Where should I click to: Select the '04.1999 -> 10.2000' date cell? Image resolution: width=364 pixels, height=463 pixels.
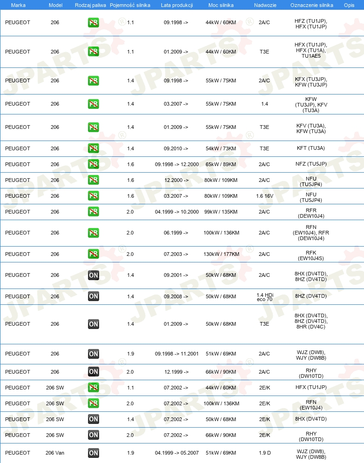tap(177, 212)
